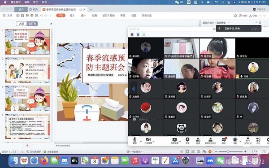The height and width of the screenshot is (168, 269).
Task: Select slide 2 thumbnail in sidebar
Action: 27,70
